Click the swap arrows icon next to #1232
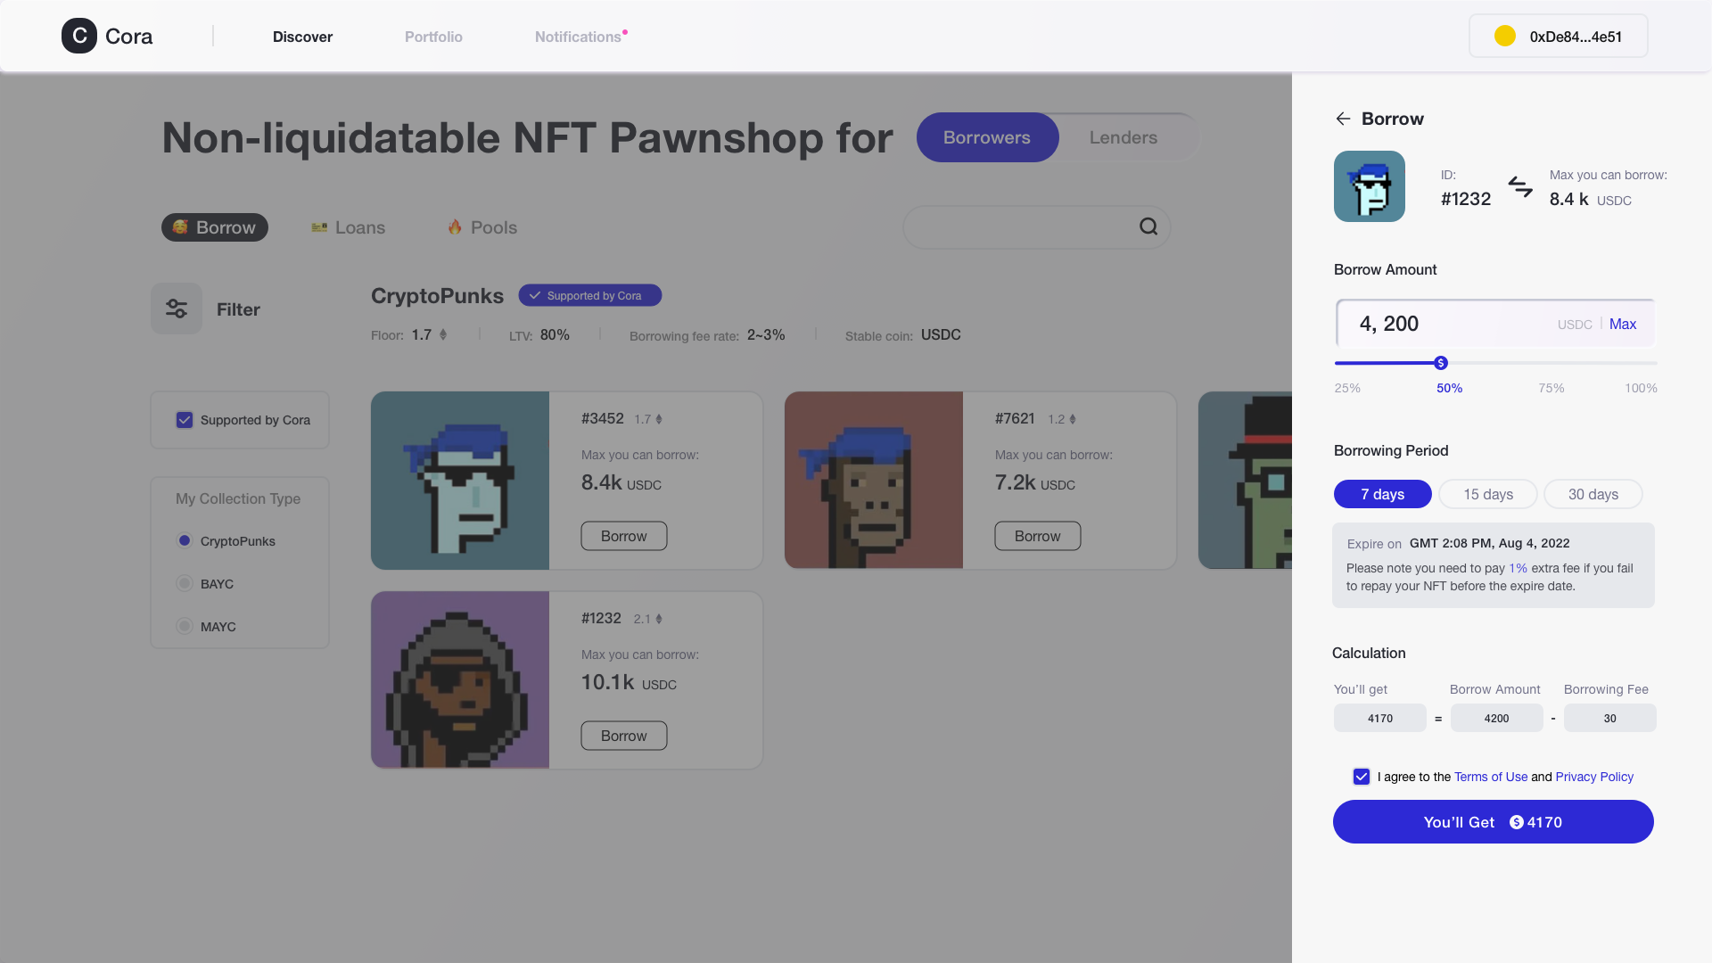The height and width of the screenshot is (963, 1712). point(1520,186)
